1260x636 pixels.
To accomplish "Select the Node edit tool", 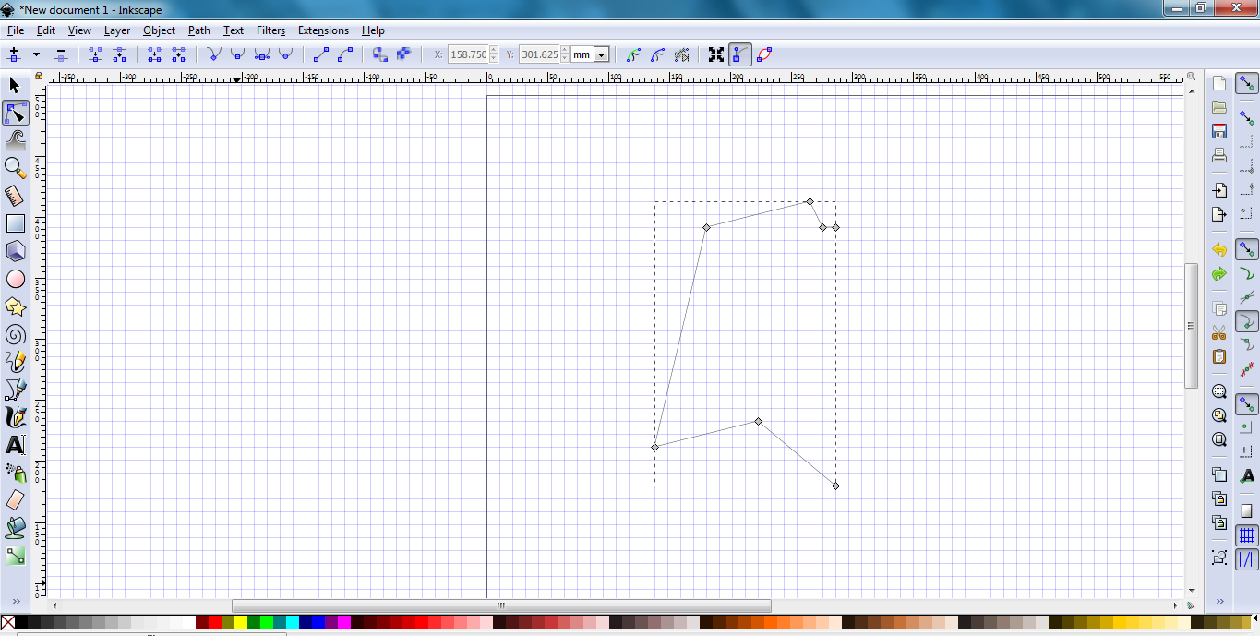I will pos(15,113).
